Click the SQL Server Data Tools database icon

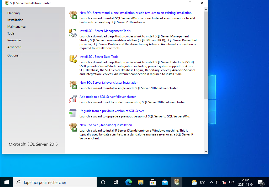[x=73, y=59]
